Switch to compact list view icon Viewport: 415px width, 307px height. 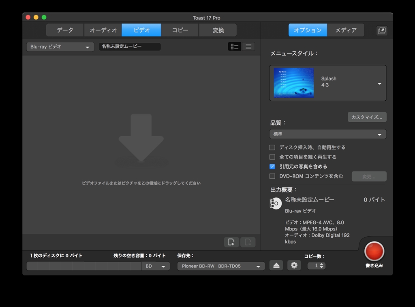point(248,47)
